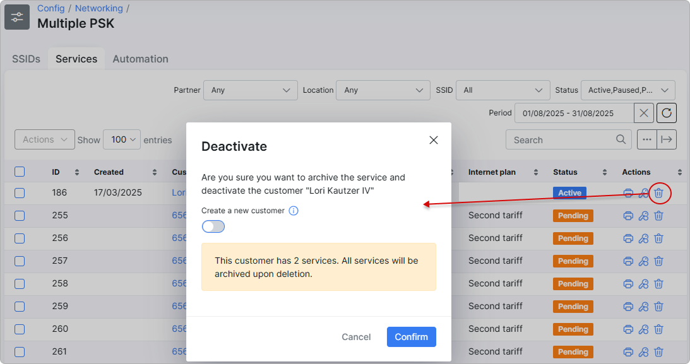
Task: Open the Automation tab
Action: coord(140,59)
